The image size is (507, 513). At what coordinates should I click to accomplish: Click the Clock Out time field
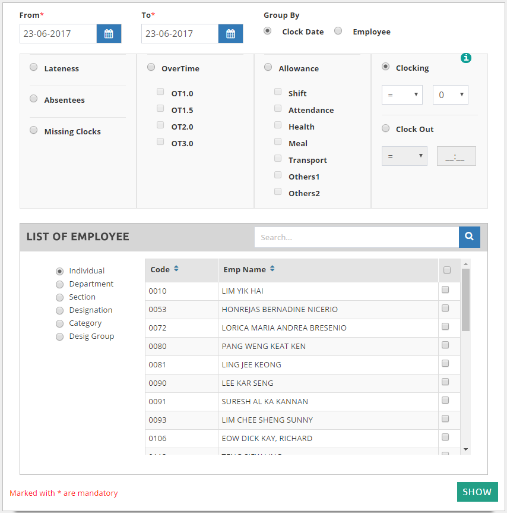pyautogui.click(x=456, y=156)
